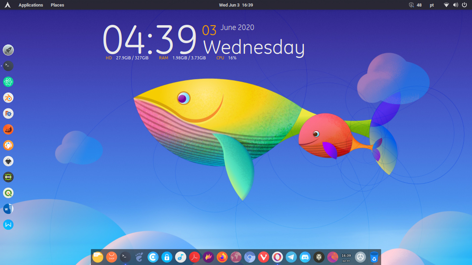Open the PDF reader dock icon
The image size is (472, 265).
pyautogui.click(x=195, y=257)
